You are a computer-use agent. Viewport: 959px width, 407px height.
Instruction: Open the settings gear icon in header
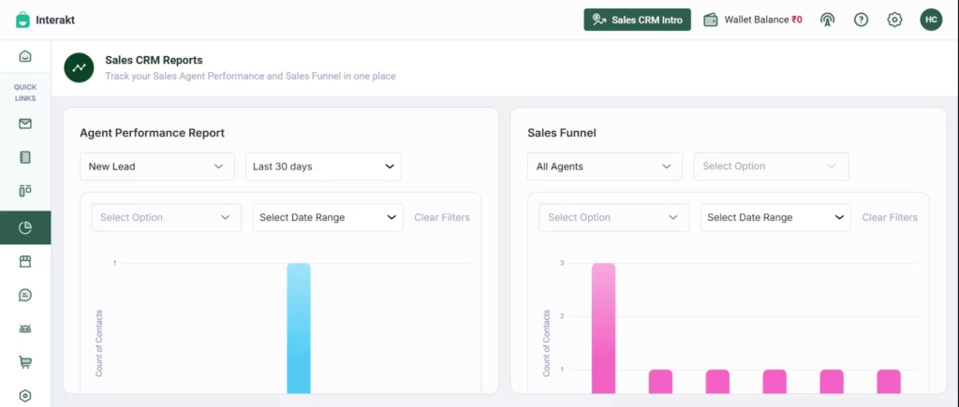tap(894, 20)
